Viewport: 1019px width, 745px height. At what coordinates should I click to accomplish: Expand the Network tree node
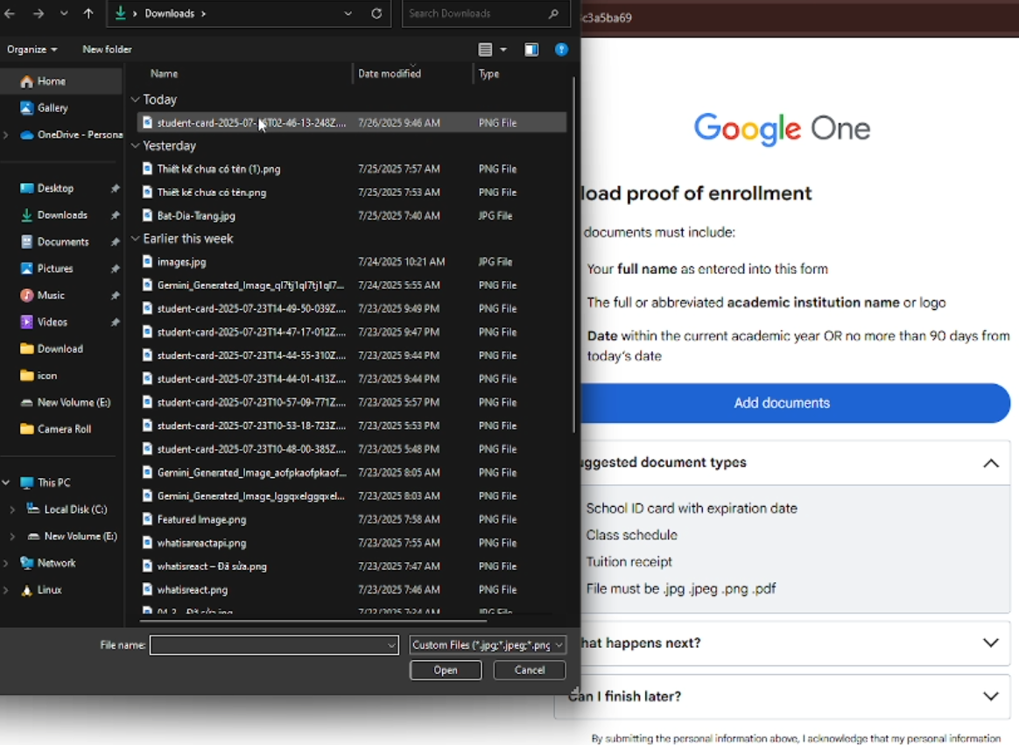(6, 563)
